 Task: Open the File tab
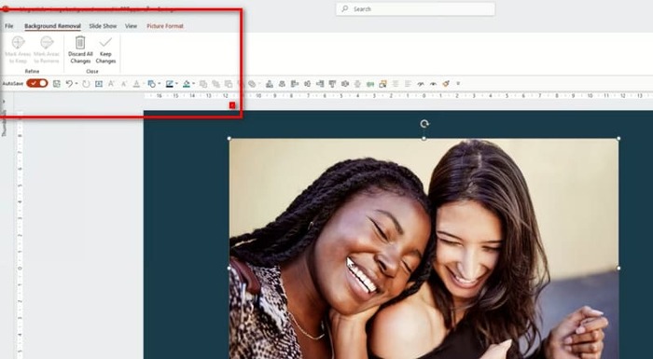[x=9, y=26]
